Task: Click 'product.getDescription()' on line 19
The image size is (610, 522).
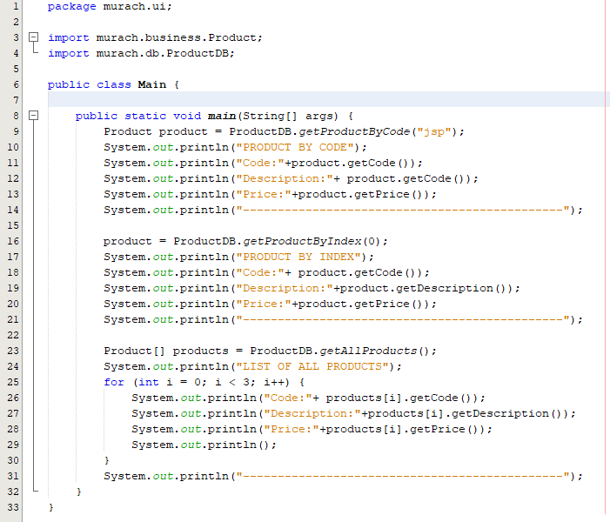Action: [x=426, y=288]
